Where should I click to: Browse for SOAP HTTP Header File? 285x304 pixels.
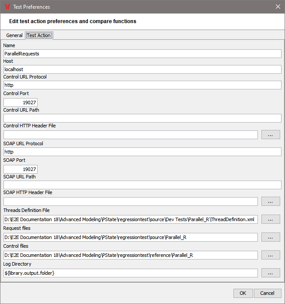(x=271, y=202)
